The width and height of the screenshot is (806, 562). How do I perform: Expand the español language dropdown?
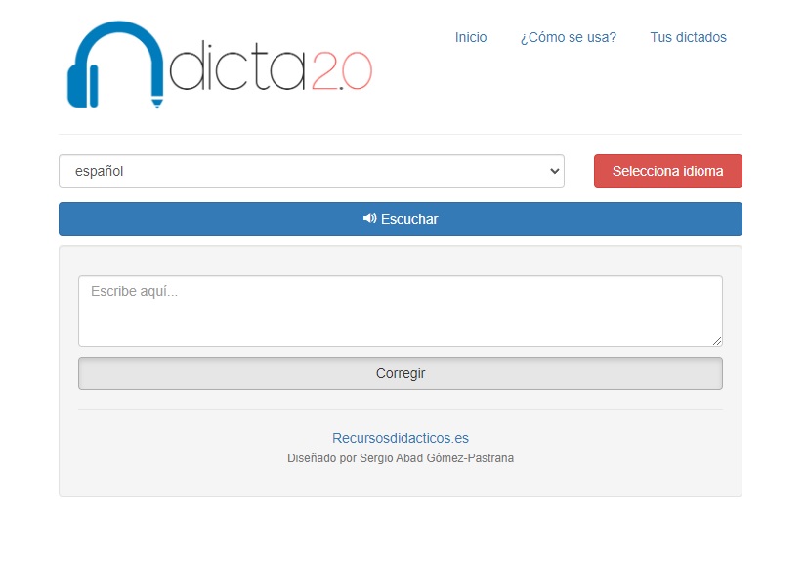point(312,171)
